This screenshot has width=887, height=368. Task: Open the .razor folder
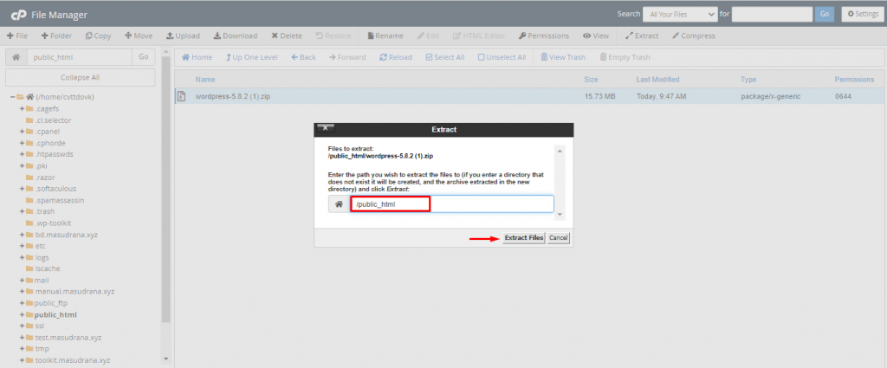click(x=45, y=178)
